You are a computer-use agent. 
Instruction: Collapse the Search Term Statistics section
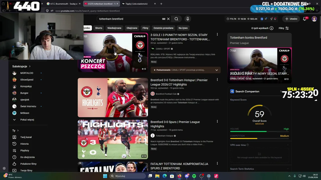(288, 169)
